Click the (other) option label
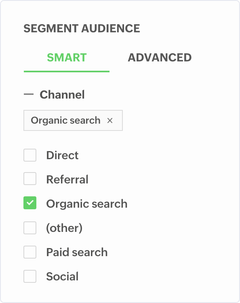Screen dimensions: 240x303 (x=64, y=228)
